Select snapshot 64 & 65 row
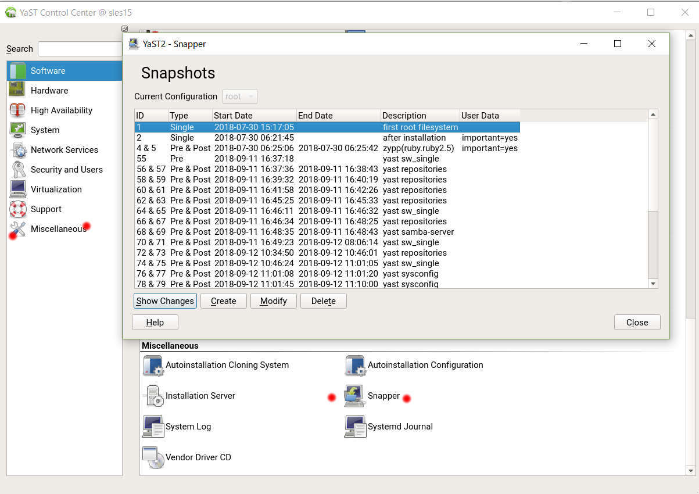This screenshot has height=494, width=699. point(327,211)
